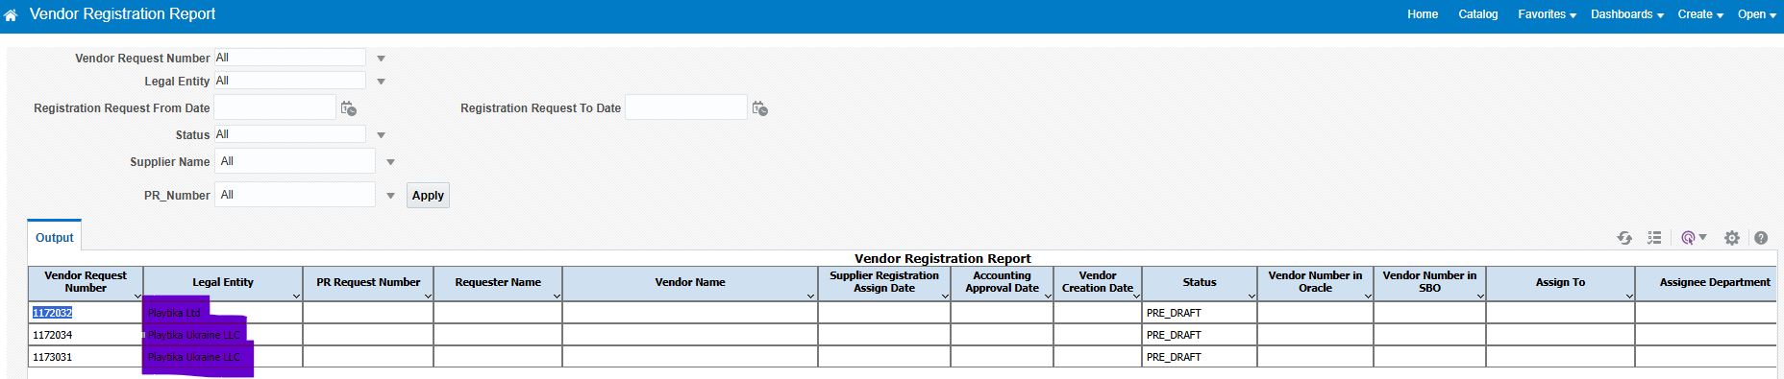This screenshot has width=1784, height=379.
Task: Open filter arrow on Vendor Request Number column
Action: coord(137,296)
